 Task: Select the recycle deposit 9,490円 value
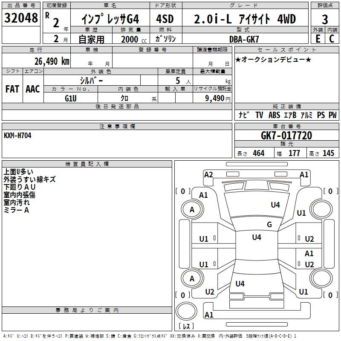tap(217, 98)
